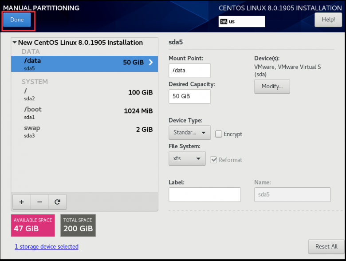Click the Help! button
346x261 pixels.
[328, 20]
